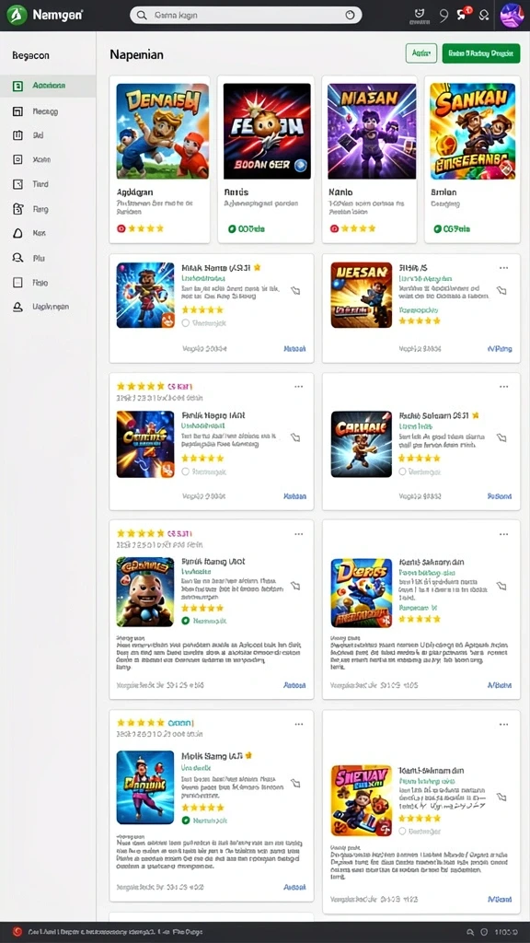The height and width of the screenshot is (943, 530).
Task: Click the solid green button beside Agter
Action: (480, 52)
